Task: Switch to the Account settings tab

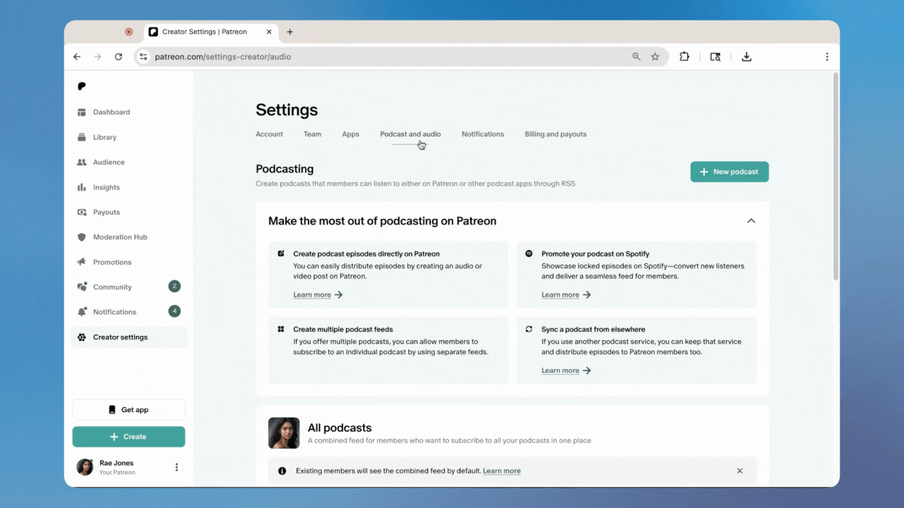Action: click(269, 134)
